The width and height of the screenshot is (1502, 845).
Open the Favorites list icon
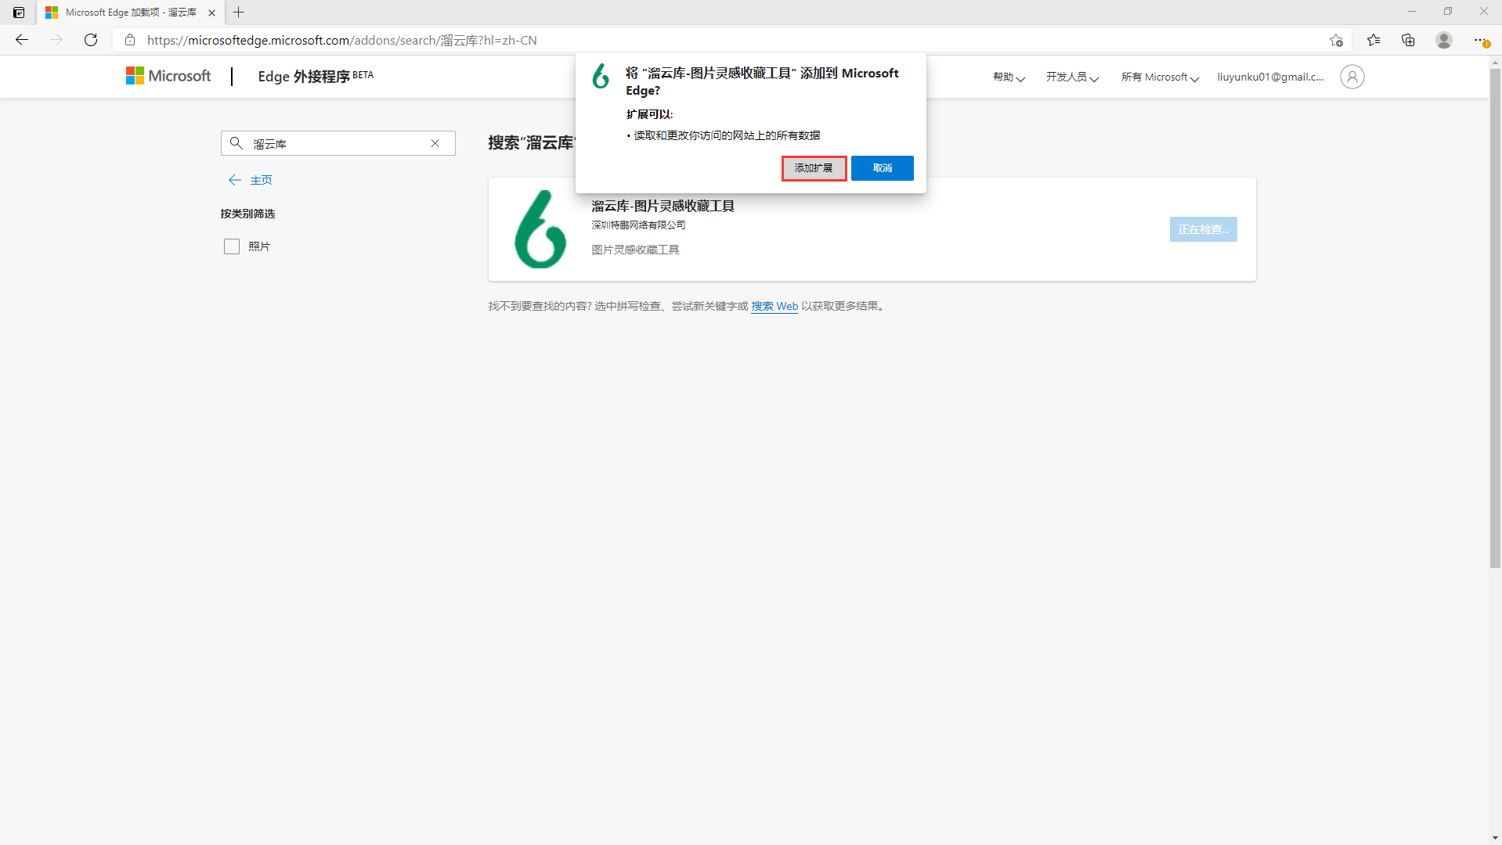[1374, 40]
